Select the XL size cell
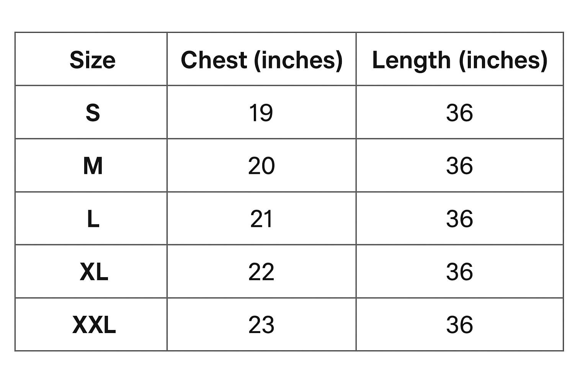The image size is (588, 392). (94, 272)
